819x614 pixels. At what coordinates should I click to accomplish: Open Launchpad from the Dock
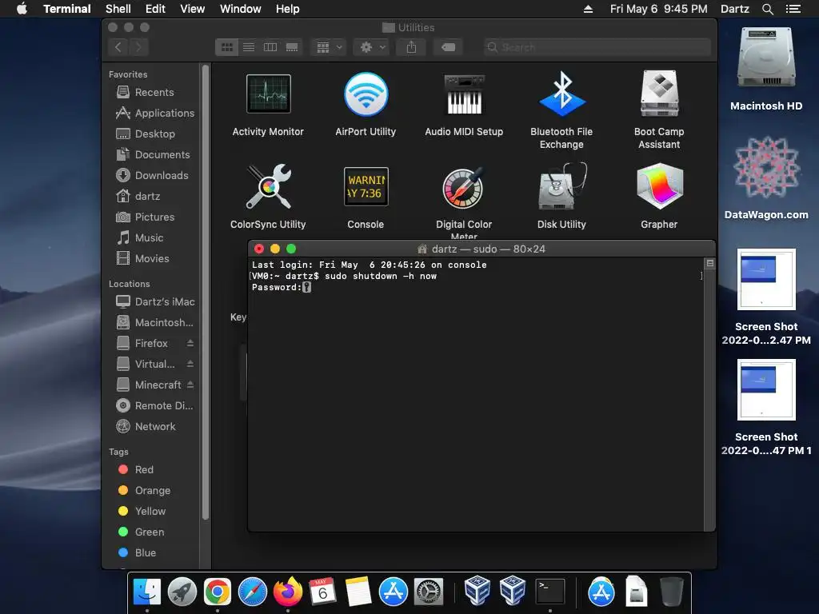pos(182,592)
